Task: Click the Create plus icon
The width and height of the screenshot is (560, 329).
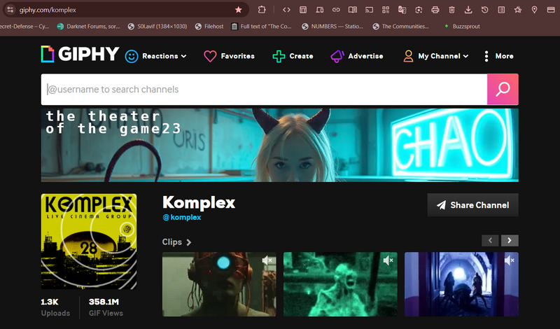Action: pyautogui.click(x=279, y=56)
